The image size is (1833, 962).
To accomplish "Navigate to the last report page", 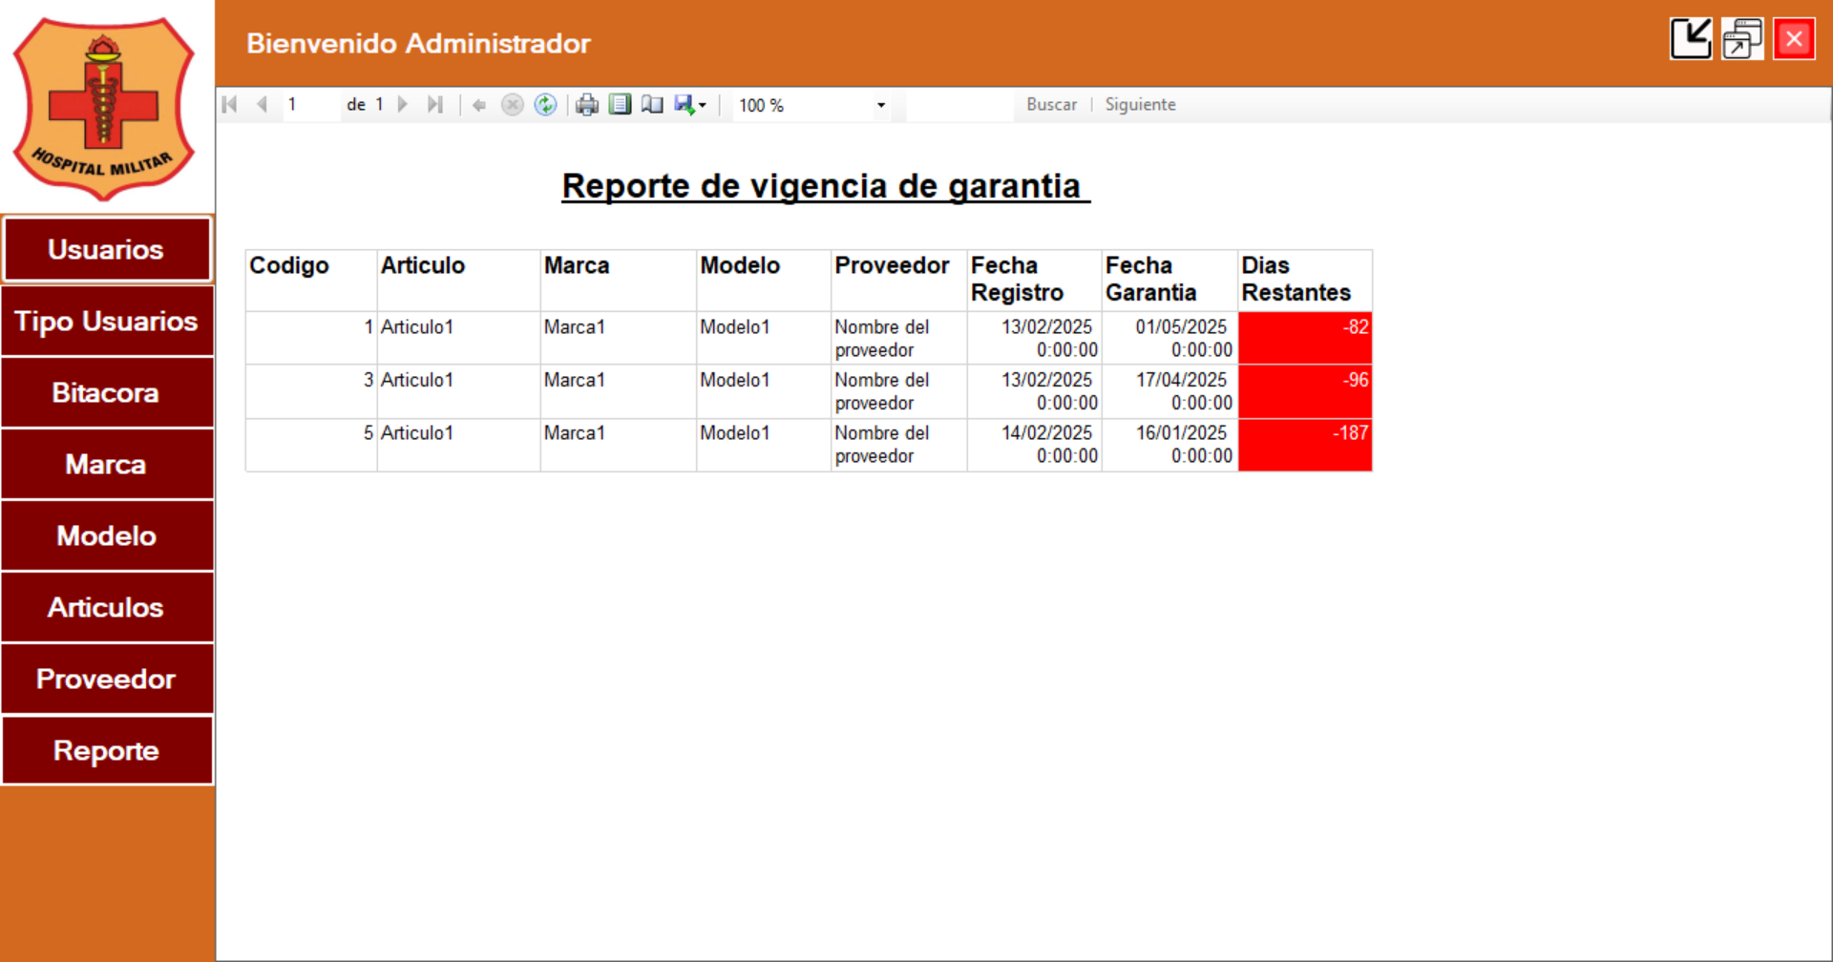I will pyautogui.click(x=435, y=105).
